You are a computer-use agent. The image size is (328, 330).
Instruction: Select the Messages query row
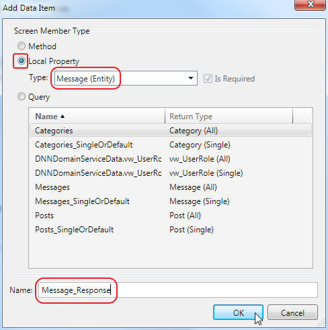click(x=171, y=187)
